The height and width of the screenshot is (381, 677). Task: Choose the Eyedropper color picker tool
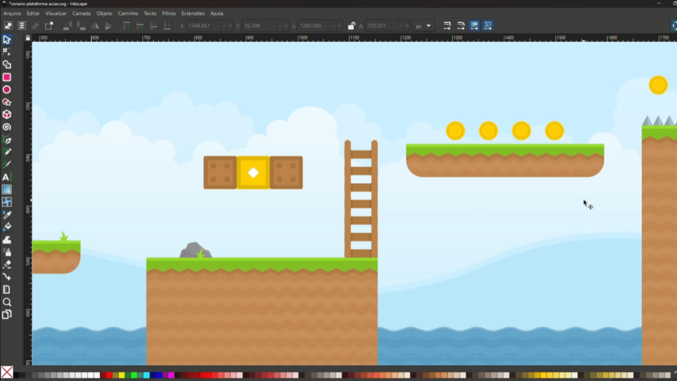(7, 215)
